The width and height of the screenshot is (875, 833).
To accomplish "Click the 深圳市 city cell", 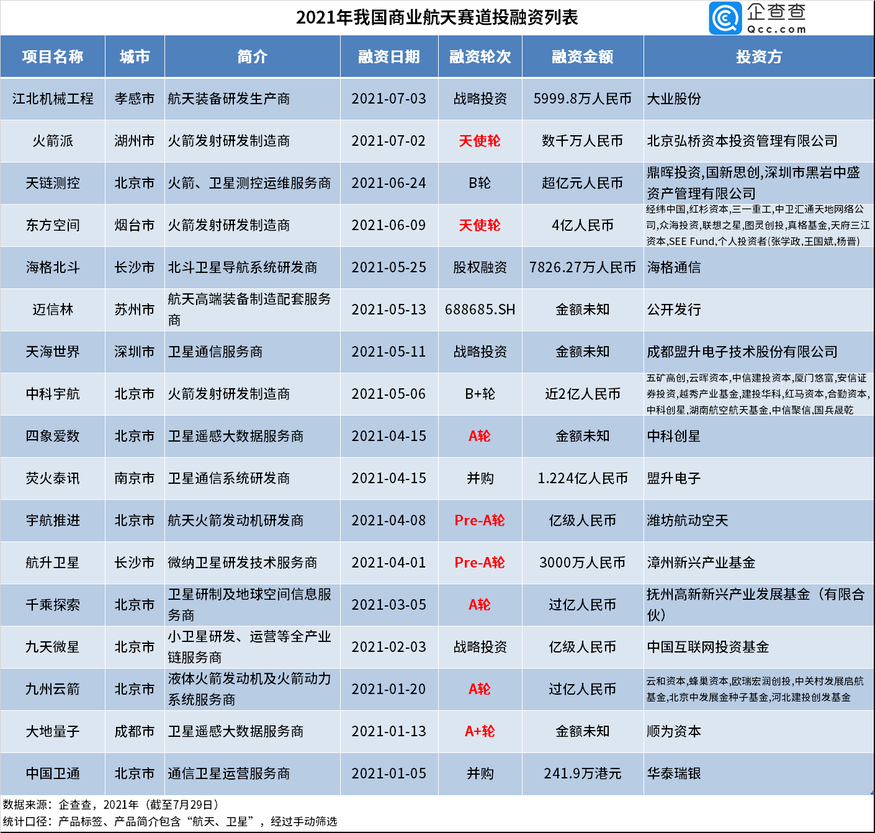I will tap(135, 352).
